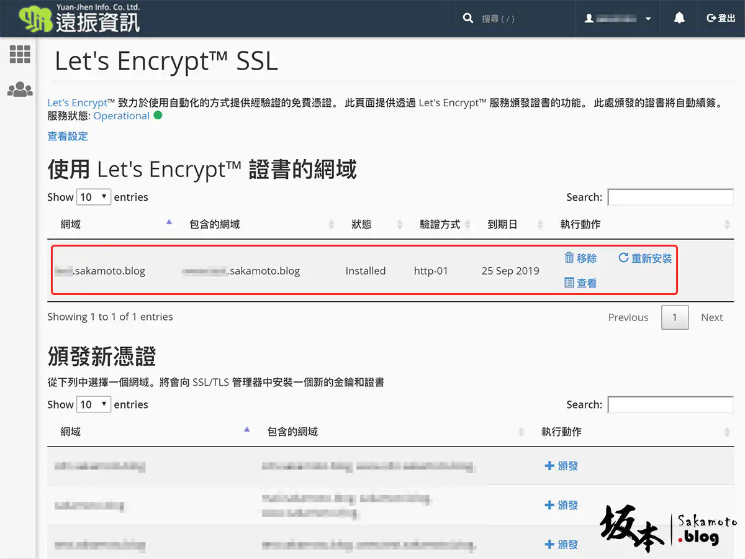Screen dimensions: 745x559
Task: Click the 登出 logout button
Action: tap(721, 19)
